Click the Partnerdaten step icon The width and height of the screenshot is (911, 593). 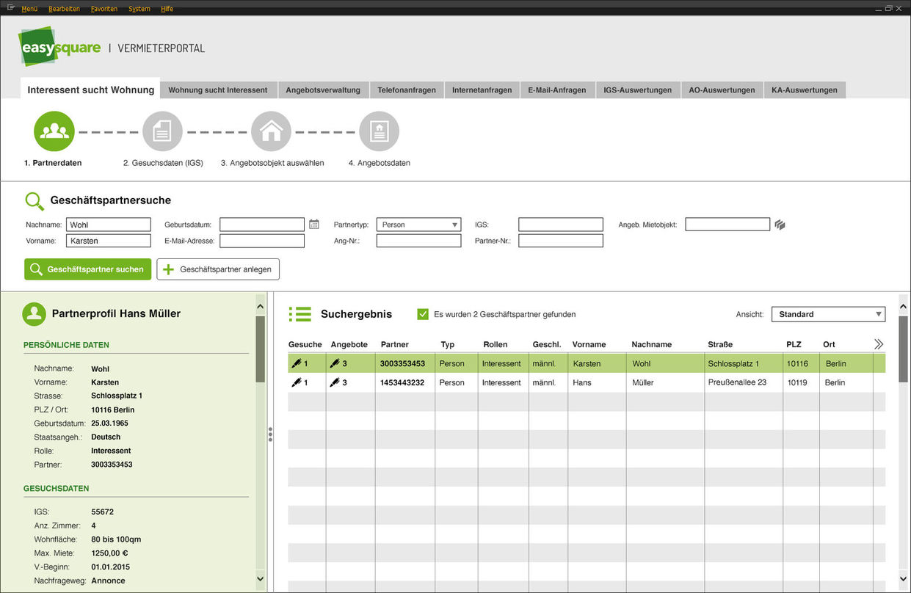click(x=54, y=131)
